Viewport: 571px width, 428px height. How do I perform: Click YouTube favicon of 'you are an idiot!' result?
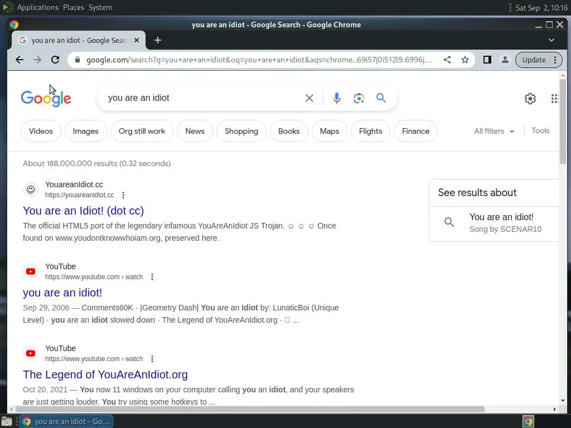(x=31, y=271)
